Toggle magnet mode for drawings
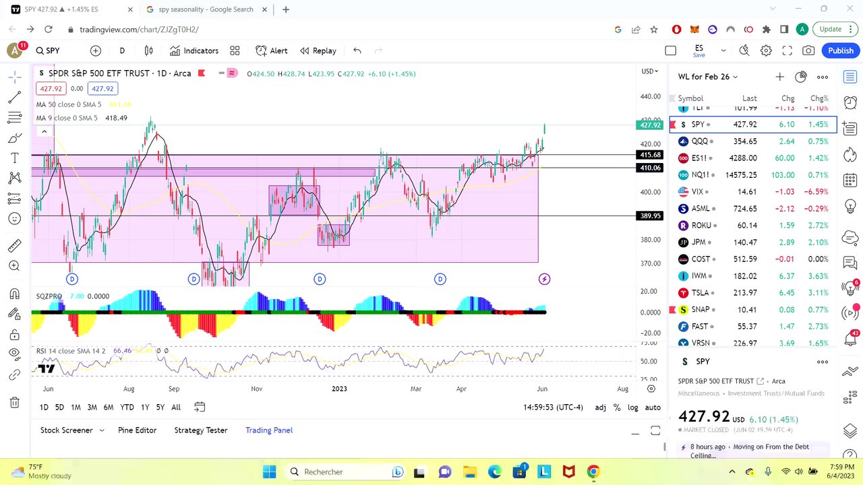Viewport: 863px width, 485px height. tap(14, 294)
